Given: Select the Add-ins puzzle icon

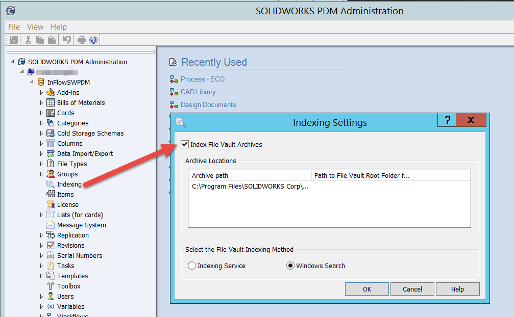Looking at the screenshot, I should (x=51, y=93).
